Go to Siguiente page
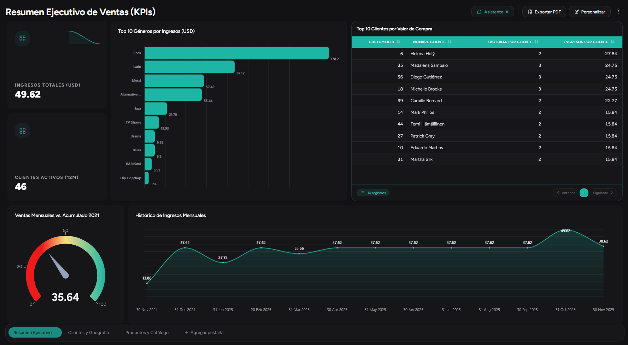628x345 pixels. pyautogui.click(x=603, y=193)
